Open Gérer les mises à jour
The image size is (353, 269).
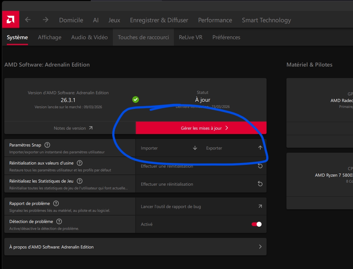[x=201, y=128]
